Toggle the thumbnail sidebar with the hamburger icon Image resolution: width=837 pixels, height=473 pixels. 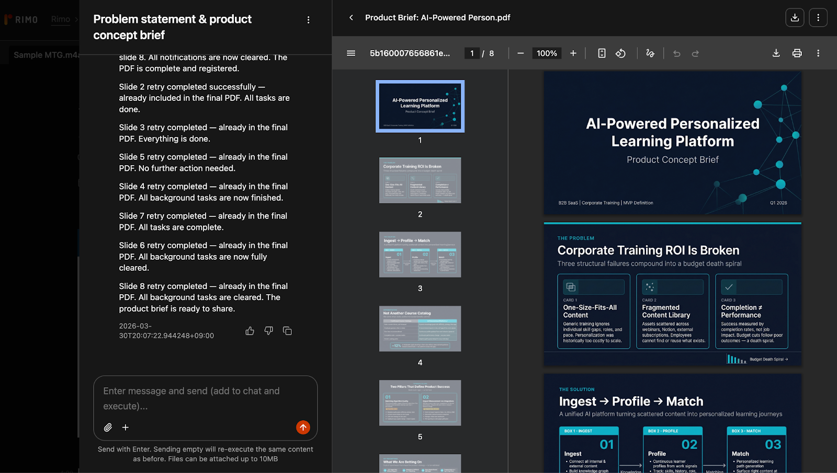click(x=350, y=53)
